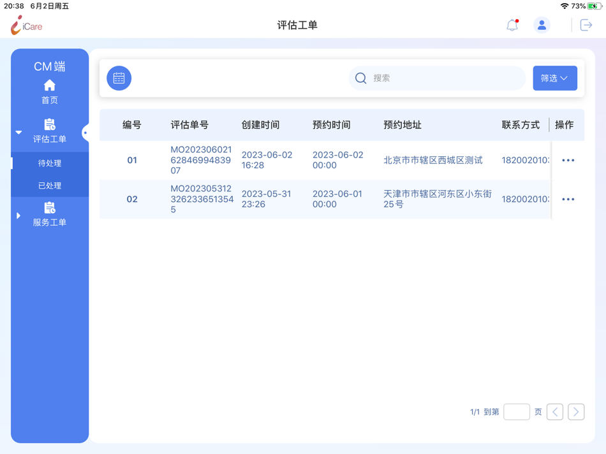Click the 1/1 page indicator
The width and height of the screenshot is (606, 454).
(x=475, y=412)
